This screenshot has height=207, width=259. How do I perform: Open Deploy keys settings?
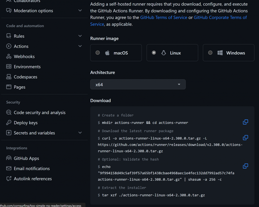pyautogui.click(x=26, y=123)
